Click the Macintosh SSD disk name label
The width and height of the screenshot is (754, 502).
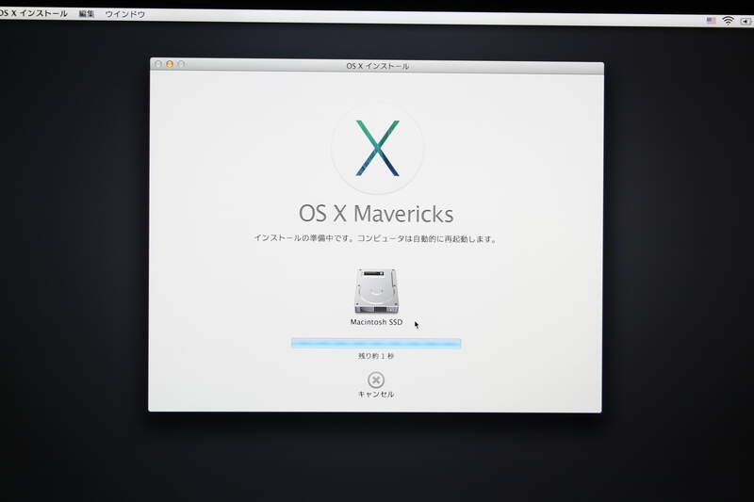click(x=376, y=322)
